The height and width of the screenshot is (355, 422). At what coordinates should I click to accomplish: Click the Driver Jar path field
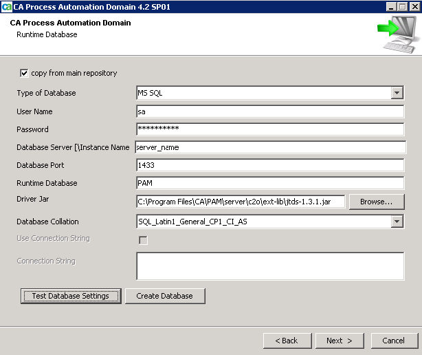240,202
